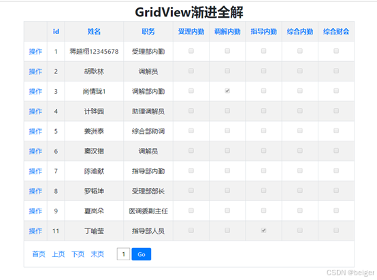Image resolution: width=377 pixels, height=280 pixels.
Task: Toggle 受理内勤 checkbox in row id 5
Action: (x=191, y=130)
